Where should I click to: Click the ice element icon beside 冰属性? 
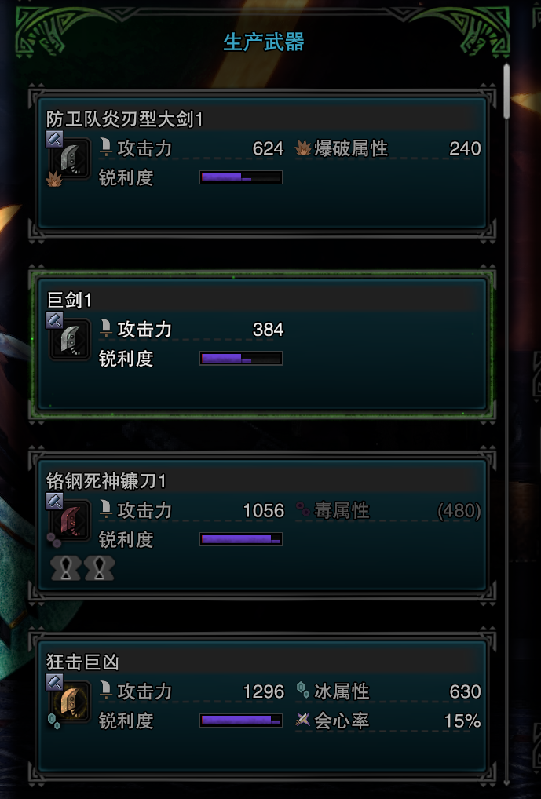(x=303, y=691)
